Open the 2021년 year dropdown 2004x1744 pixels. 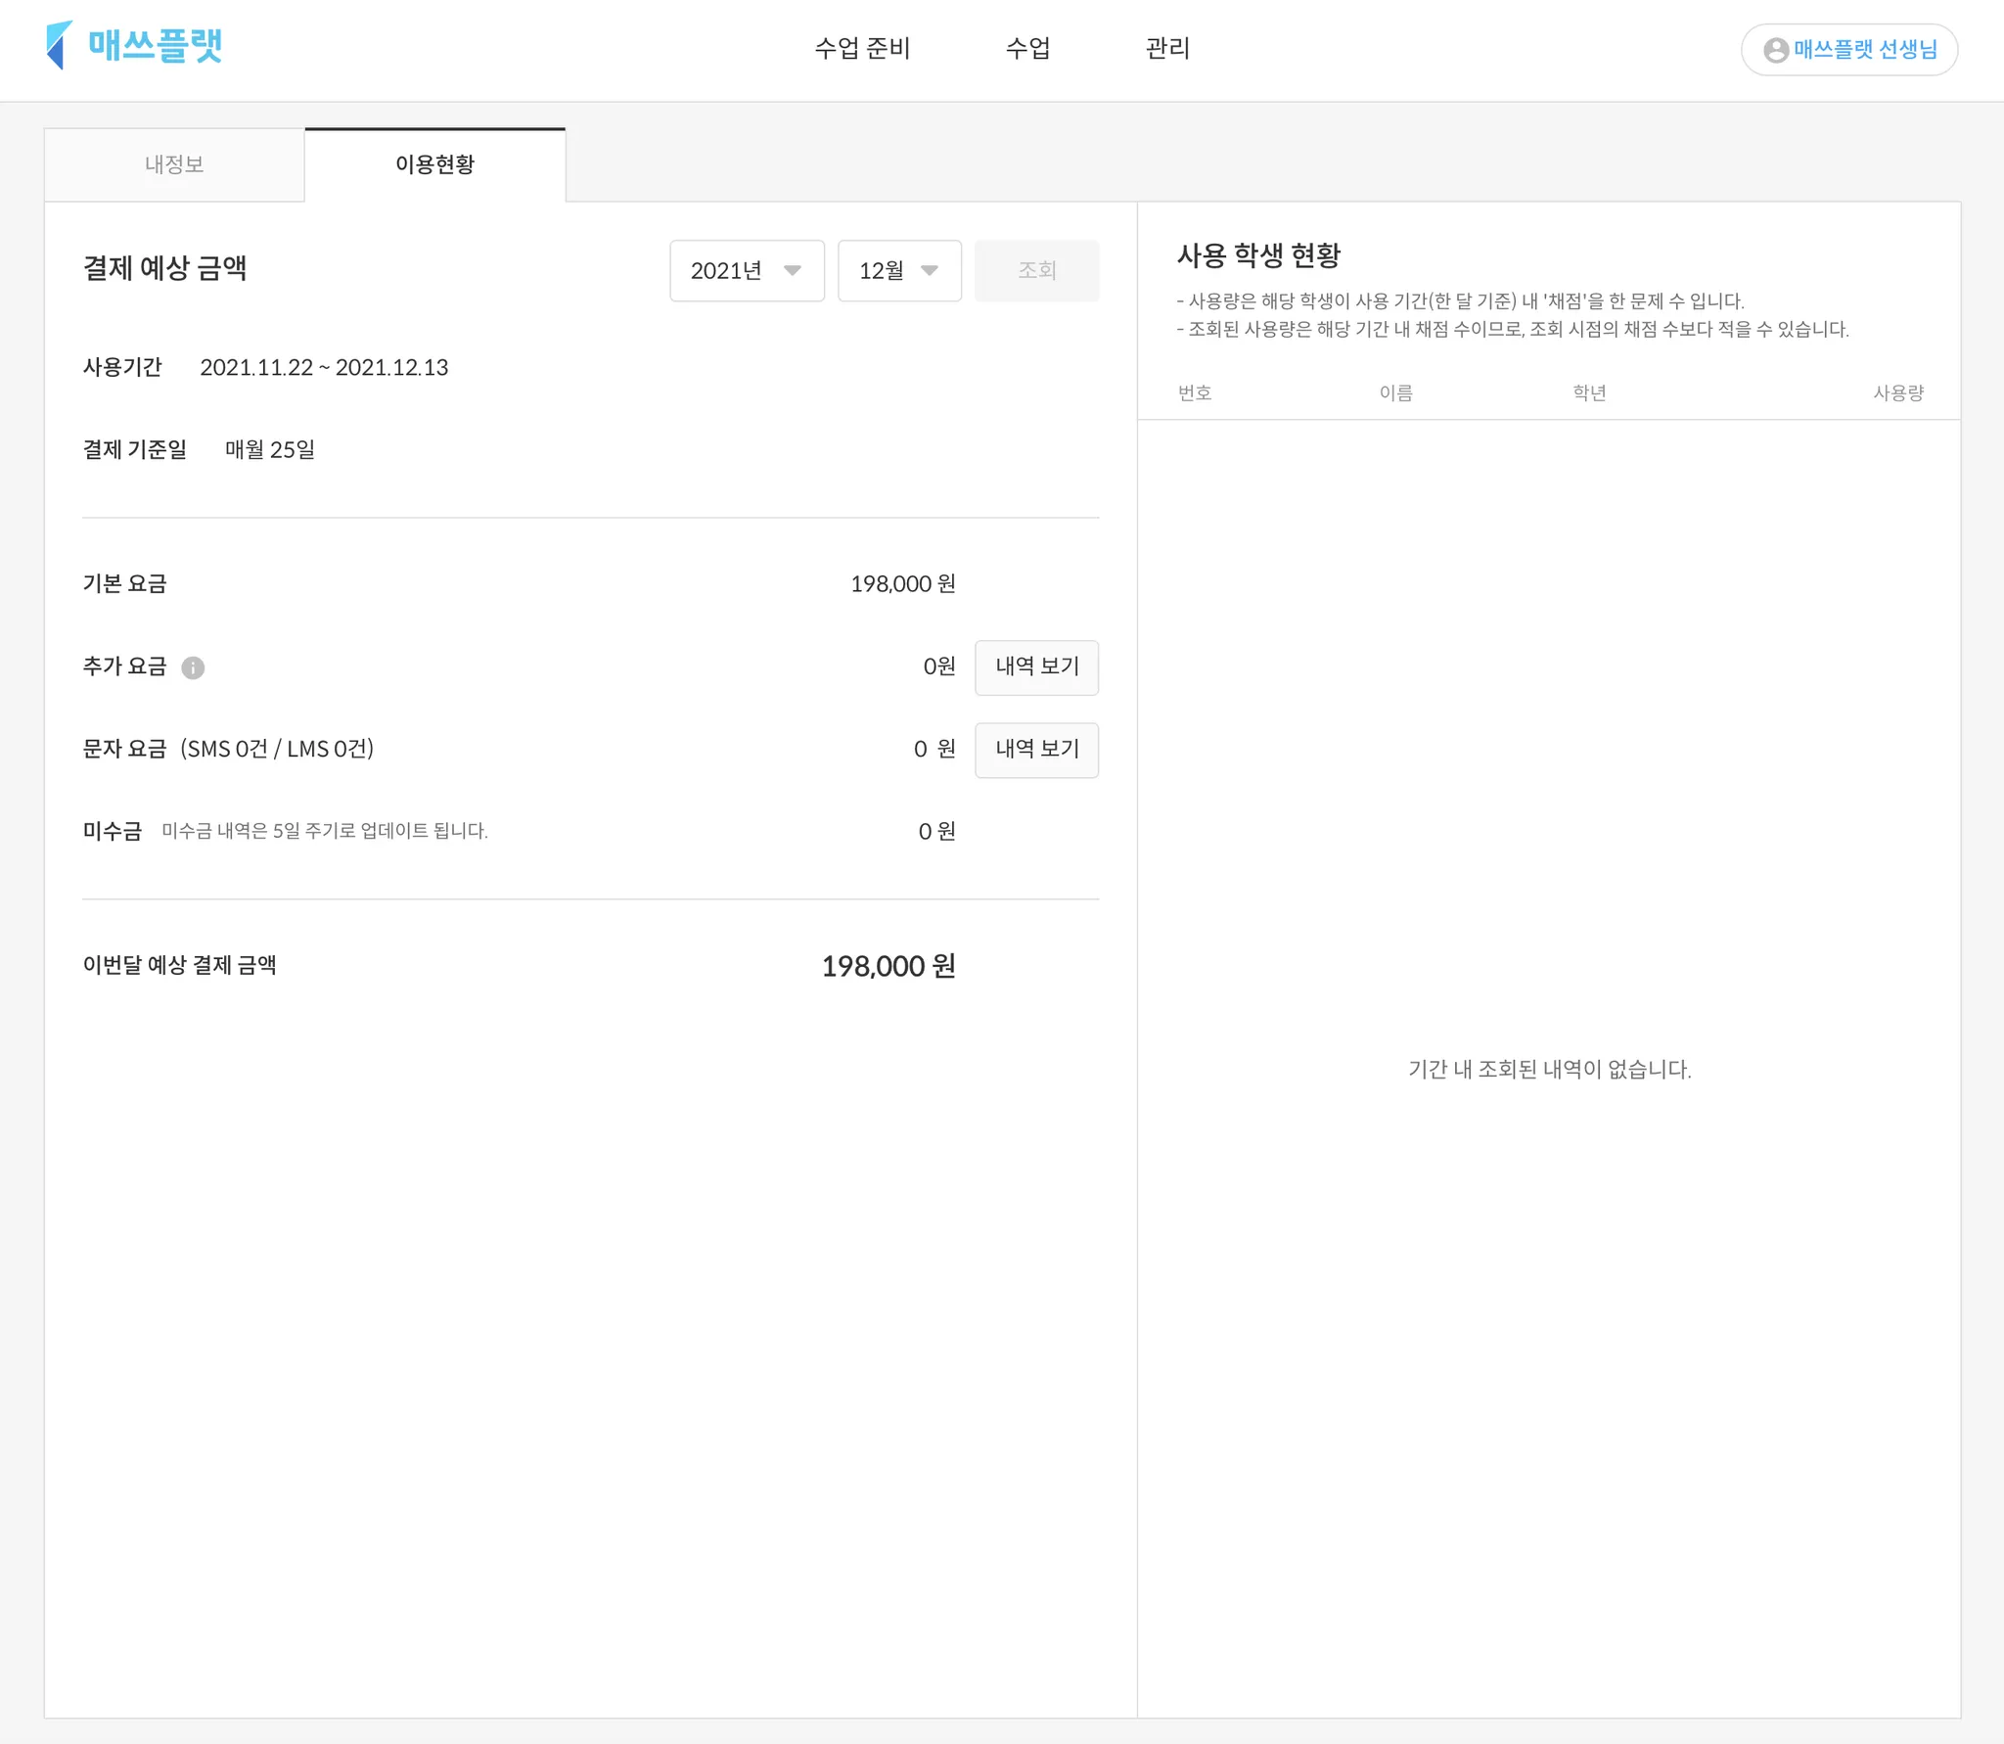point(746,271)
